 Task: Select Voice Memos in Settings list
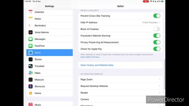coord(50,32)
